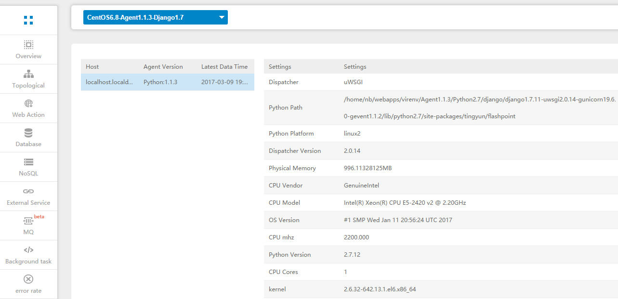Open the Web Action globe icon
The width and height of the screenshot is (618, 299).
pyautogui.click(x=28, y=103)
